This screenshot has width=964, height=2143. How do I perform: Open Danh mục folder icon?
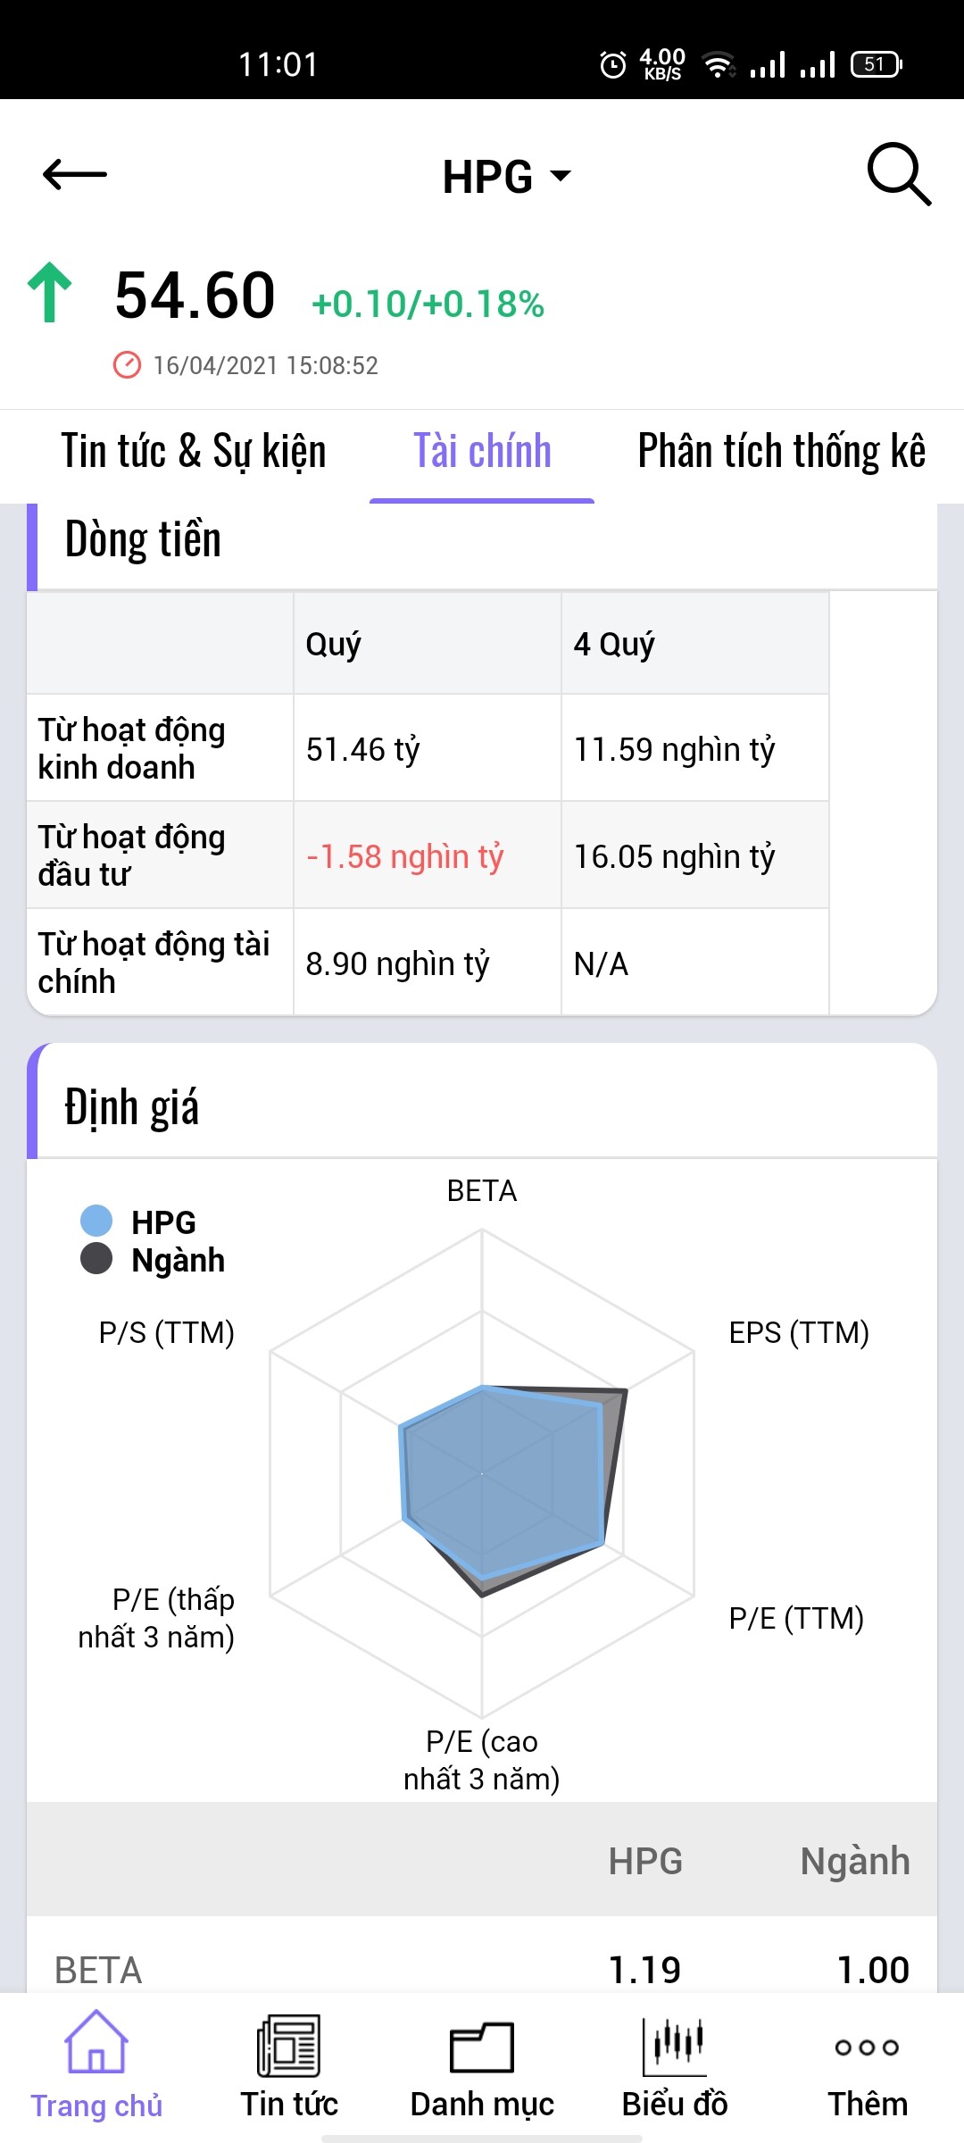click(482, 2046)
